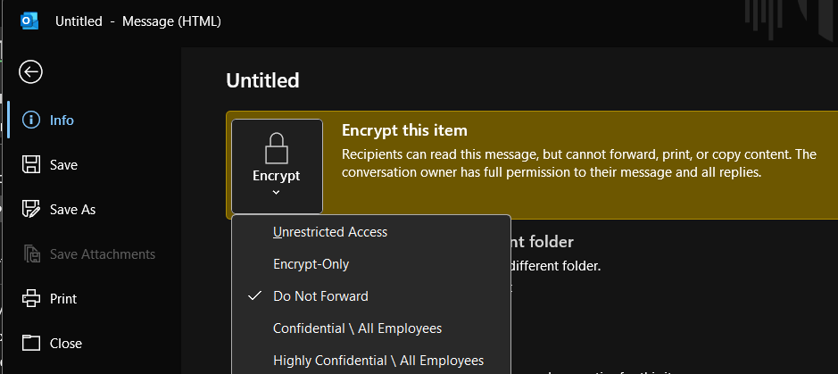Click the Save As pencil-disk icon
Viewport: 838px width, 374px height.
(x=31, y=209)
